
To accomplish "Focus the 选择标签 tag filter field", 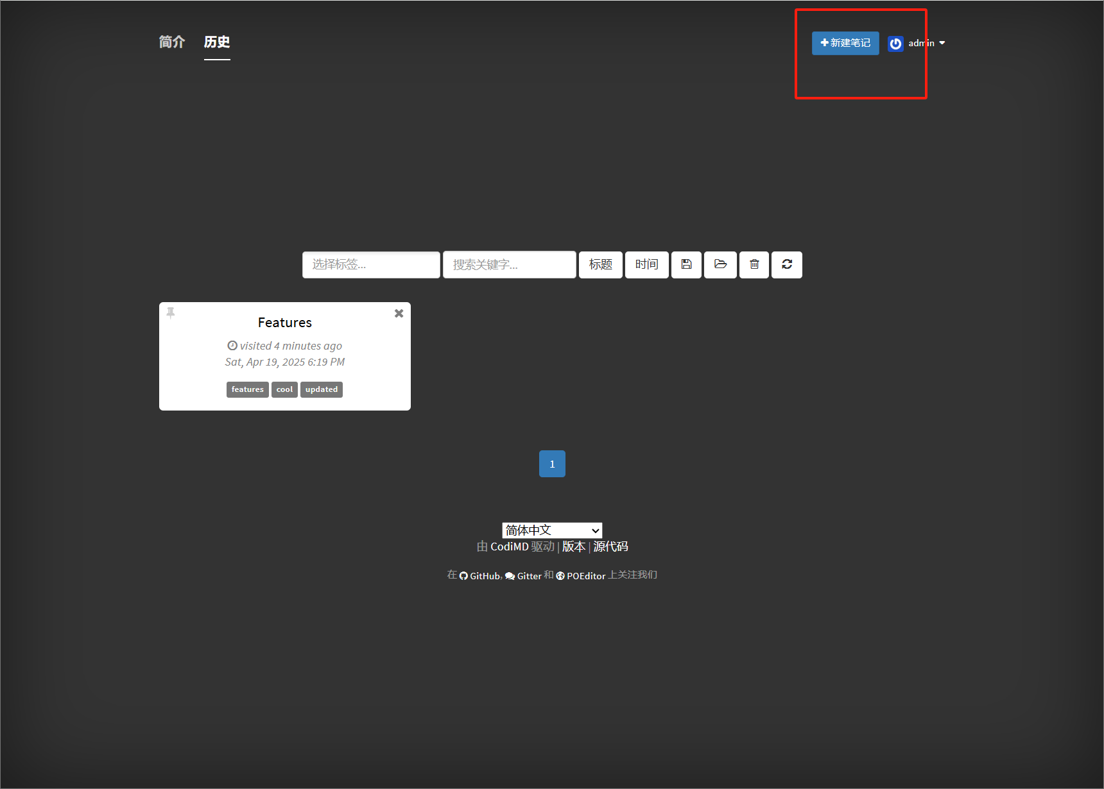I will coord(371,264).
